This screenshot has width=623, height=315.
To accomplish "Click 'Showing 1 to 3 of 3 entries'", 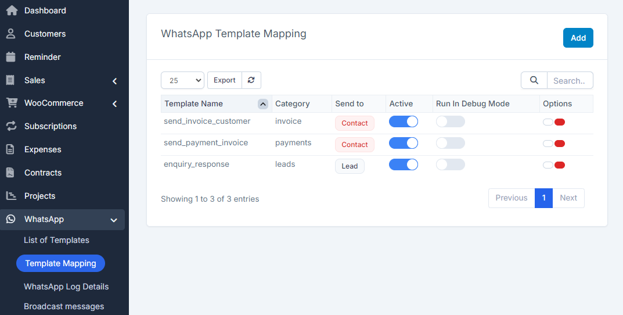I will pos(210,199).
